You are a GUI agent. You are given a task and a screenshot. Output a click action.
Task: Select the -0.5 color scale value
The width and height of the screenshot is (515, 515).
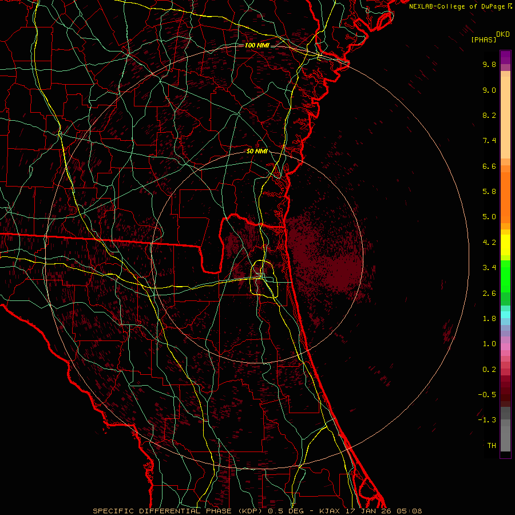click(x=487, y=395)
